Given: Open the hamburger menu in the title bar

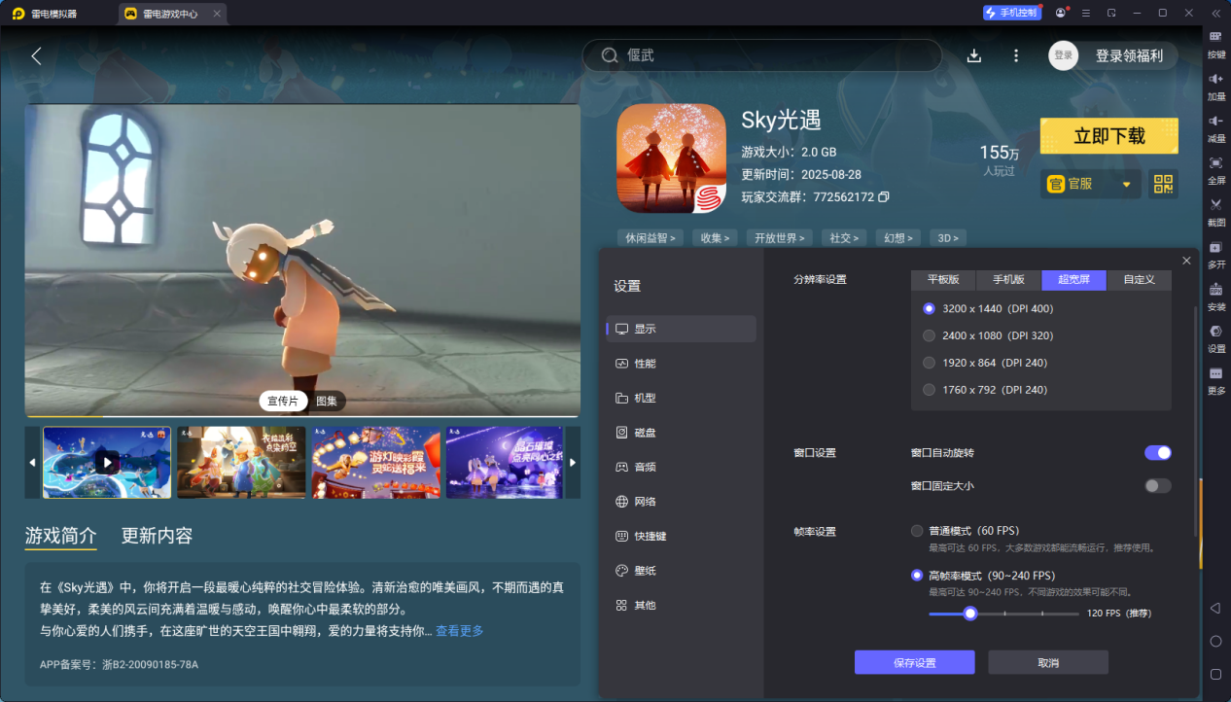Looking at the screenshot, I should coord(1086,13).
